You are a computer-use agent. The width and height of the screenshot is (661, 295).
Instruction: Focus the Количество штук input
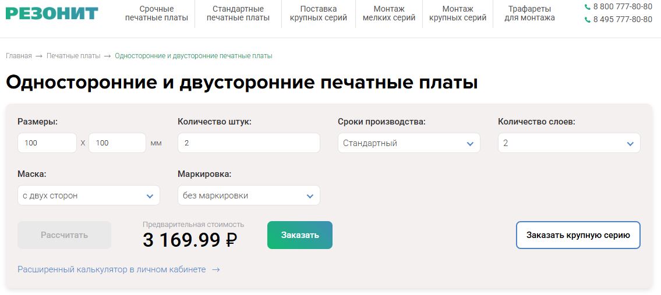pos(249,143)
